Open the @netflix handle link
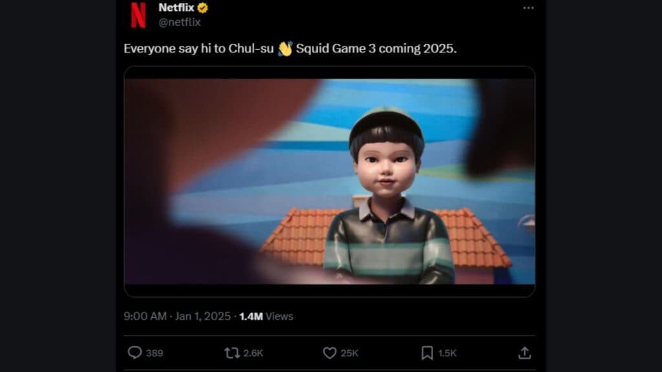This screenshot has width=662, height=372. point(180,22)
